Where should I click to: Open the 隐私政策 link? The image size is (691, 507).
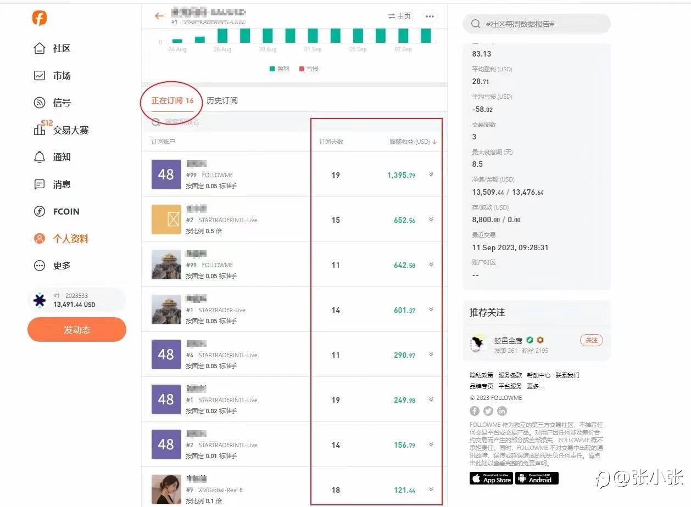[481, 375]
